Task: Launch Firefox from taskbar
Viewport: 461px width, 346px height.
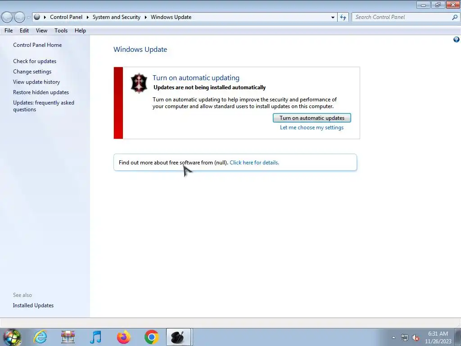Action: [x=123, y=337]
